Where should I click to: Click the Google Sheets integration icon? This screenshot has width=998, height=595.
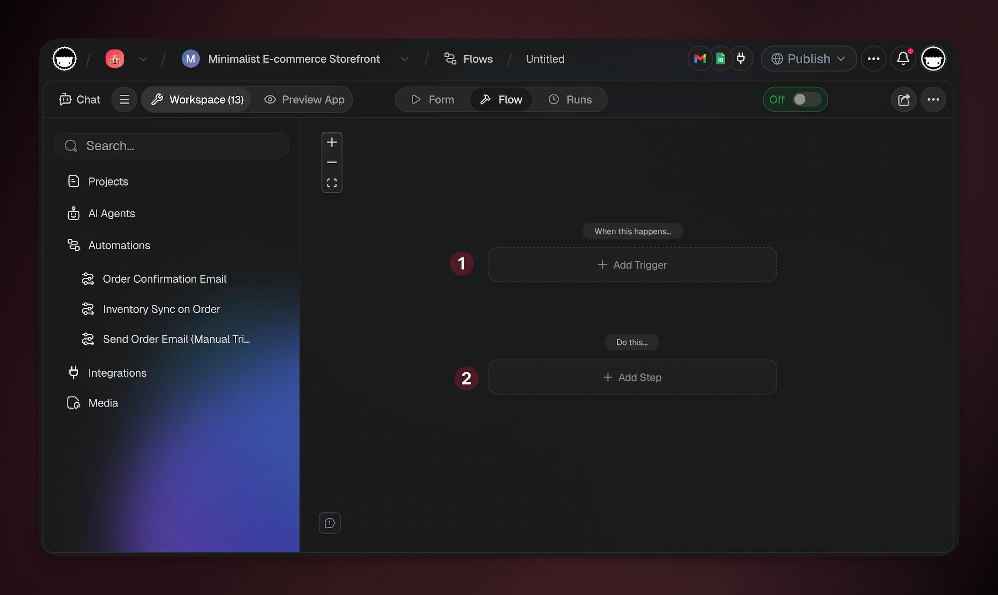(721, 59)
